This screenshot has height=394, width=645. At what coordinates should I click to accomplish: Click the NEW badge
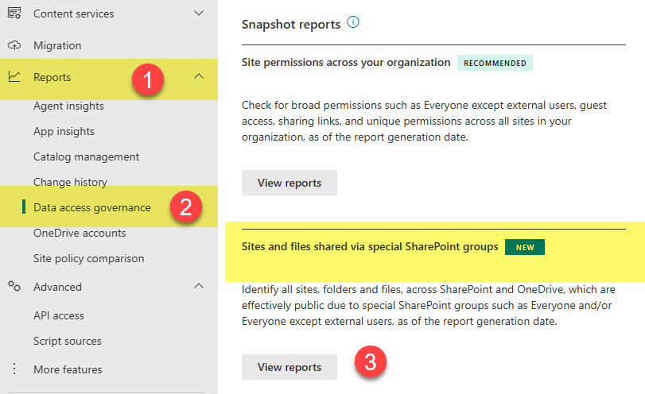click(525, 247)
